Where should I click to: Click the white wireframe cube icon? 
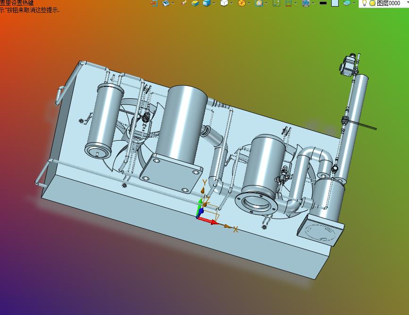pyautogui.click(x=225, y=3)
